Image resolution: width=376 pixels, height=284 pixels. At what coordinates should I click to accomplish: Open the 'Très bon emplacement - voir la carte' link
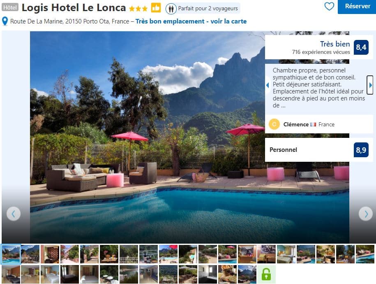[x=191, y=21]
